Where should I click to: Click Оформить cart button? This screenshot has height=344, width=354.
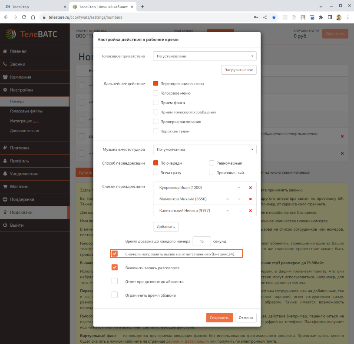[335, 34]
